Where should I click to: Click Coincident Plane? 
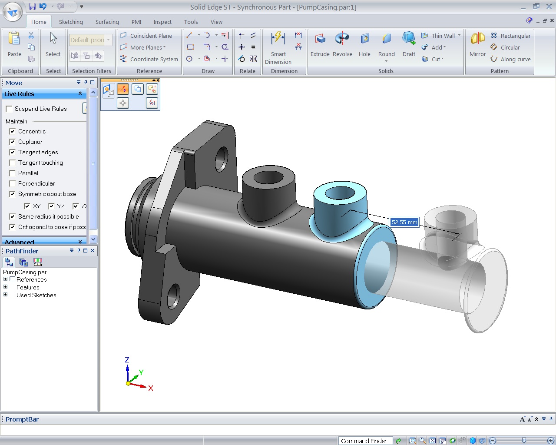(x=146, y=36)
